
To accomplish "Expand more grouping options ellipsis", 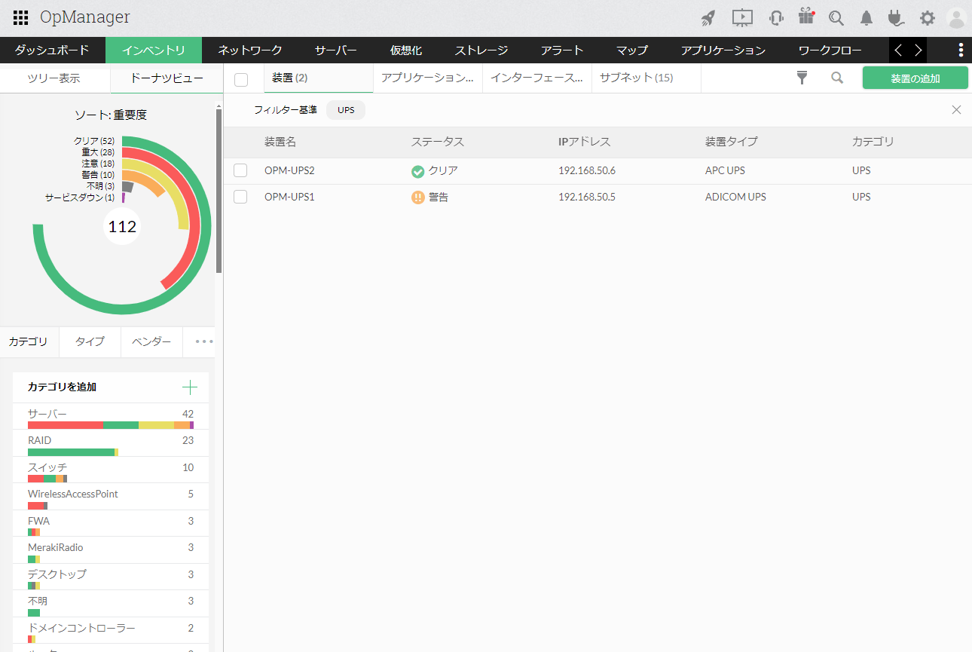I will [x=204, y=341].
